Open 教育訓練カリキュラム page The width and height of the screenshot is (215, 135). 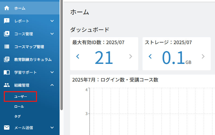[30, 59]
